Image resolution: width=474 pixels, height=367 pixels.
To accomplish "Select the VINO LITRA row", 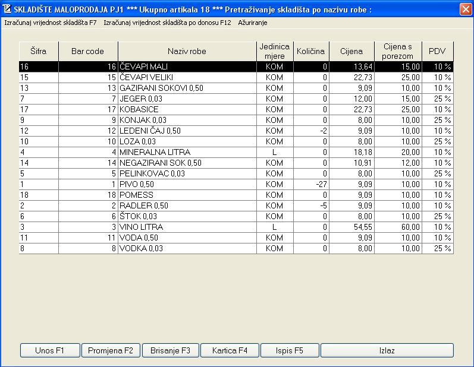I will pyautogui.click(x=236, y=227).
